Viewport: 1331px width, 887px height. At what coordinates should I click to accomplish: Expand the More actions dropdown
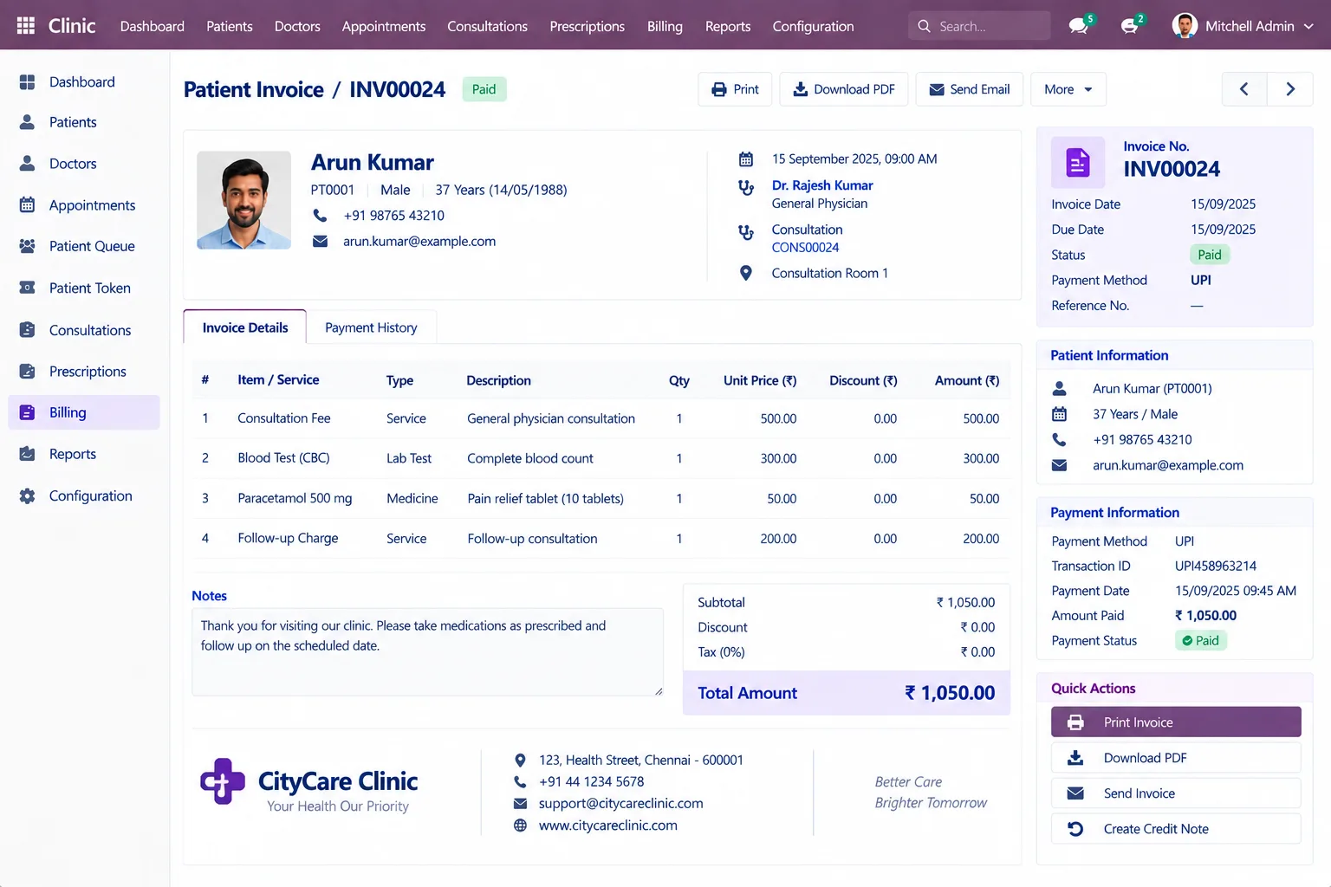pos(1068,89)
